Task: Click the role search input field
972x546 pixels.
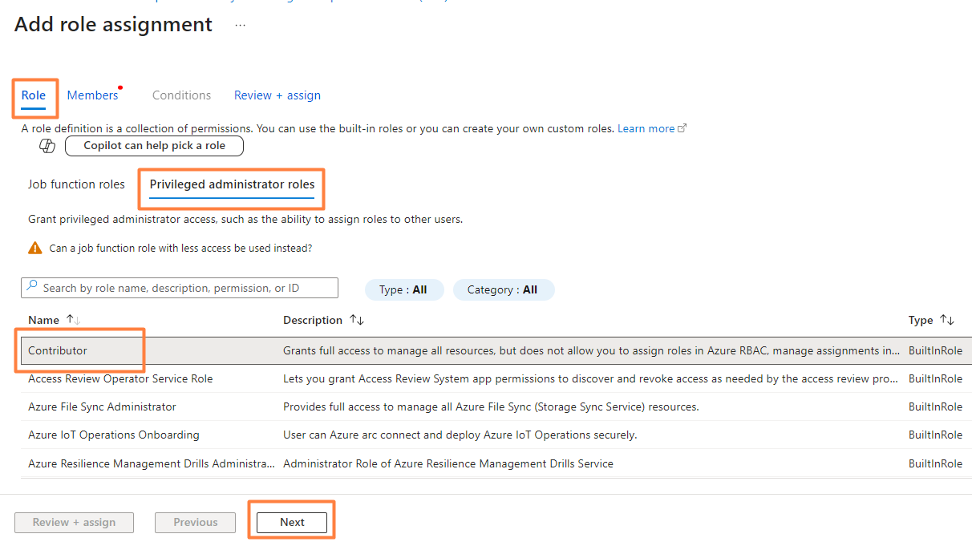Action: [184, 288]
